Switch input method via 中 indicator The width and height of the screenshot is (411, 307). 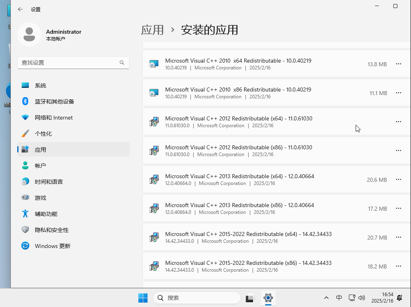tap(339, 297)
